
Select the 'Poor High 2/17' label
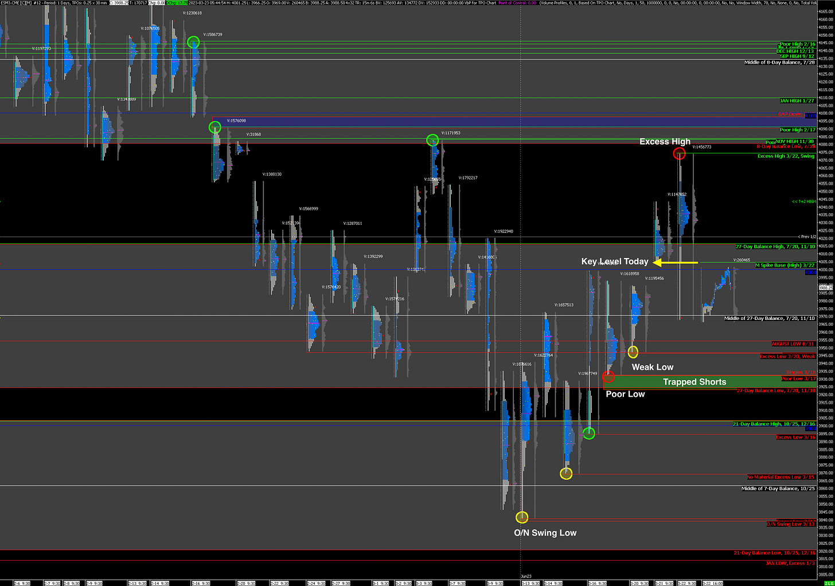coord(797,130)
